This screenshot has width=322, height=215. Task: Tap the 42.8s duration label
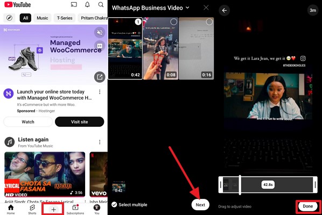(x=268, y=185)
